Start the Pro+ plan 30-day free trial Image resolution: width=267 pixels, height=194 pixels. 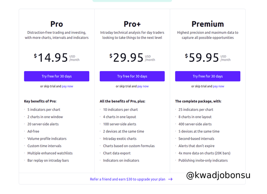[x=132, y=76]
